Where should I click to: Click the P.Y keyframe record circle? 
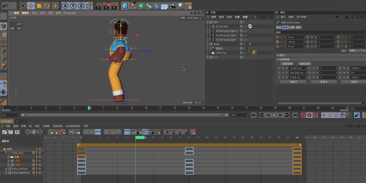coord(278,42)
